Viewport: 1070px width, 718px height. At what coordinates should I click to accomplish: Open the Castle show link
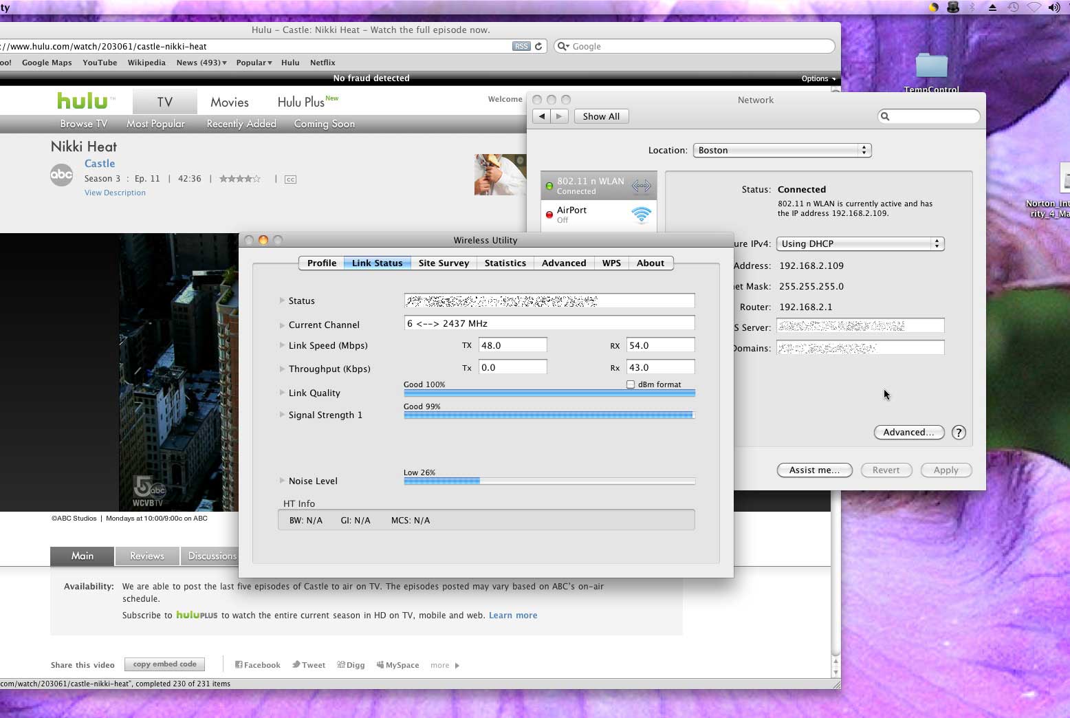(100, 164)
